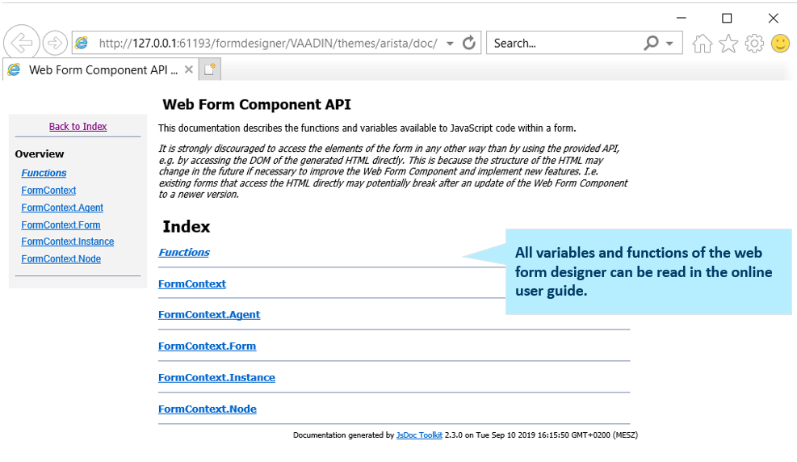Click the Overview label in the sidebar
The image size is (797, 462).
(40, 154)
